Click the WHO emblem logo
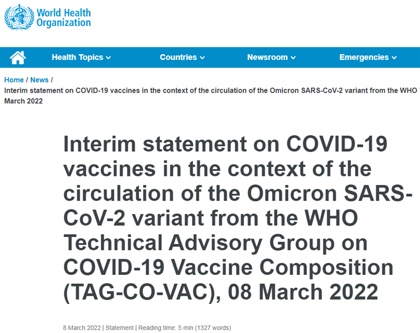420x333 pixels. tap(18, 17)
